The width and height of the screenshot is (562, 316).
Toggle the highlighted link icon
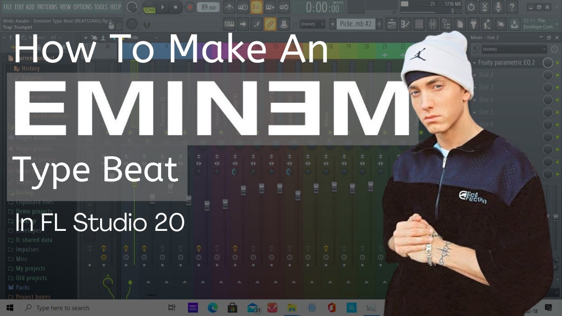coord(270,24)
